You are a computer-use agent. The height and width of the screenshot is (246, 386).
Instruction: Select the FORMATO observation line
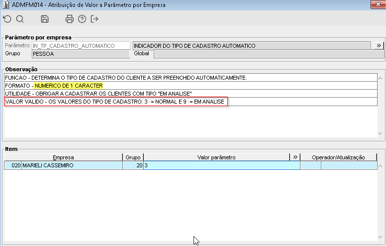pyautogui.click(x=191, y=86)
